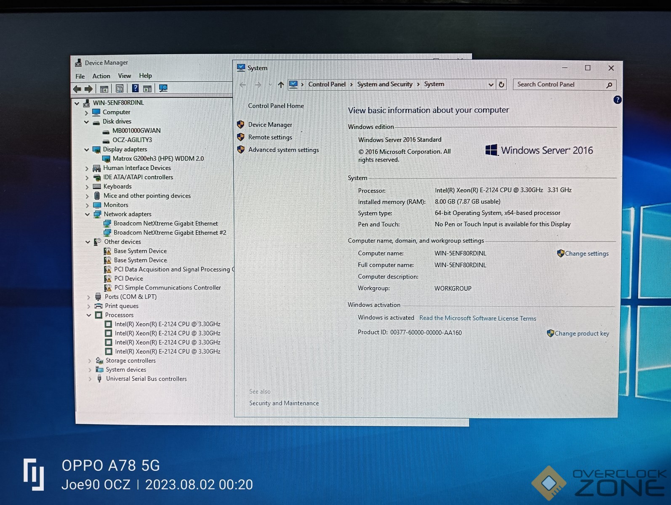Click the Device Manager title bar icon
The image size is (671, 505).
tap(78, 63)
